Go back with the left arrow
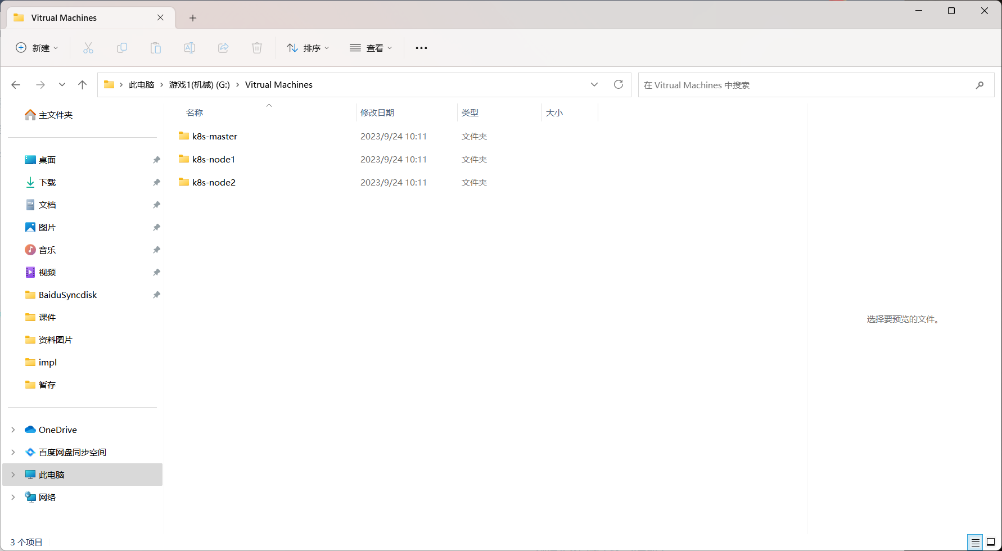The height and width of the screenshot is (551, 1002). 16,85
